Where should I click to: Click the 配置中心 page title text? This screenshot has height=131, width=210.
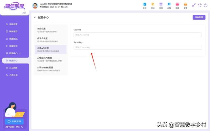[x=43, y=17]
